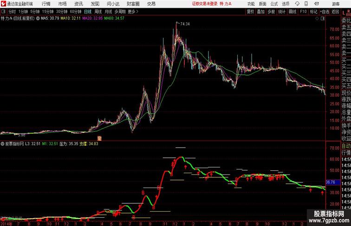Switch to the 30分钟 period tab
Screen dimensions: 351x226
click(x=62, y=12)
